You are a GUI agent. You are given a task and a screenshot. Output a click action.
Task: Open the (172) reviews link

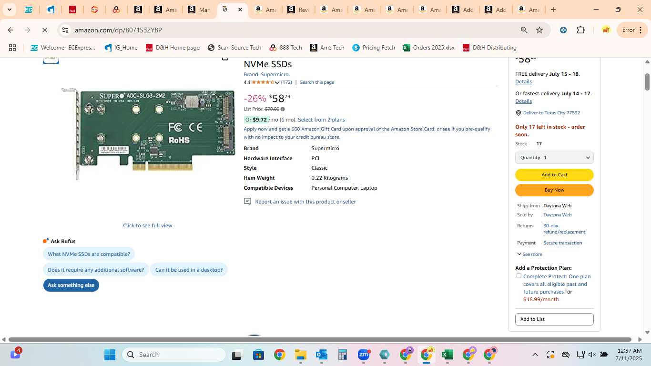286,82
